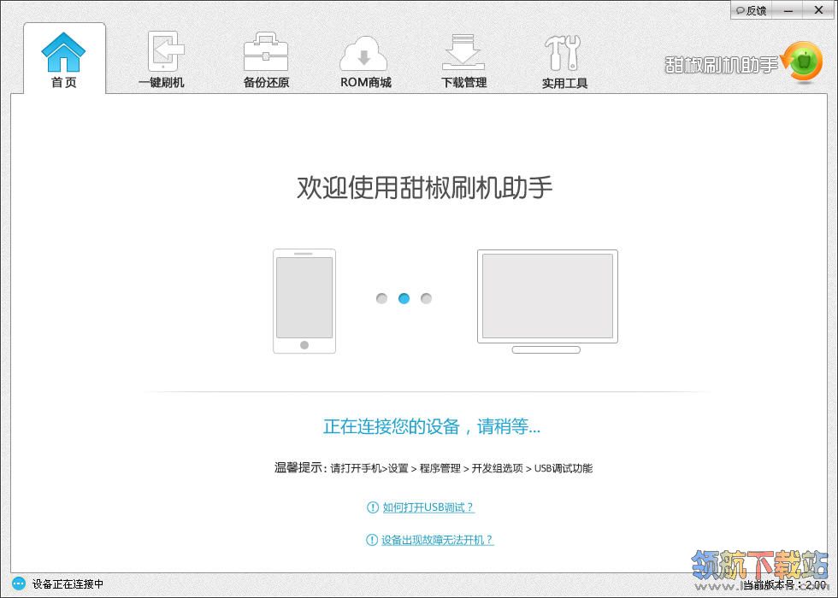Open the 设备出现故障无法开机 link
This screenshot has height=598, width=838.
pyautogui.click(x=437, y=540)
